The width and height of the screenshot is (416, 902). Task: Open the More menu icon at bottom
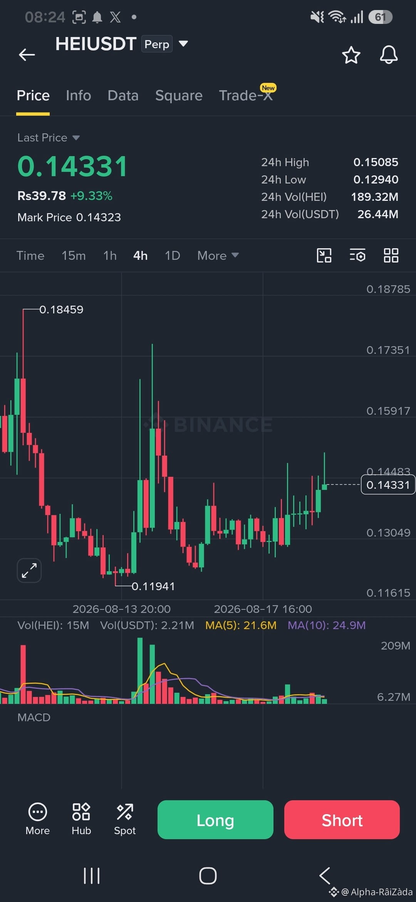pos(38,819)
